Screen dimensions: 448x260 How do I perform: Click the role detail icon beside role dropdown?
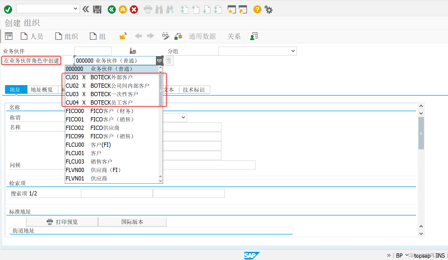click(x=169, y=61)
